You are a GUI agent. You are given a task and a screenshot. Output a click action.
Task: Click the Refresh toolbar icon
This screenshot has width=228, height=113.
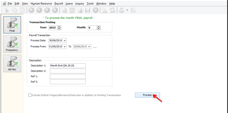112,10
